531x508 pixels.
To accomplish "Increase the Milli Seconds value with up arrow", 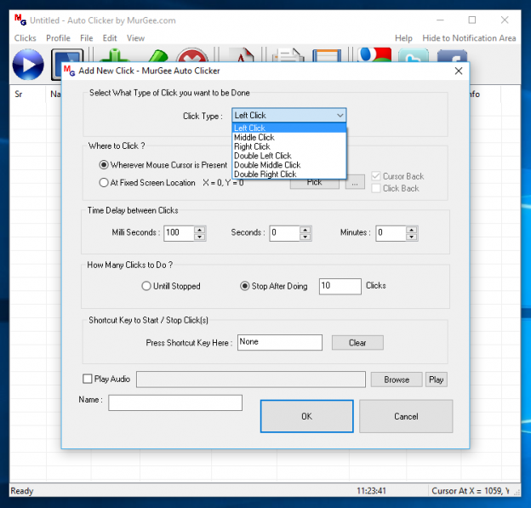I will [x=199, y=229].
